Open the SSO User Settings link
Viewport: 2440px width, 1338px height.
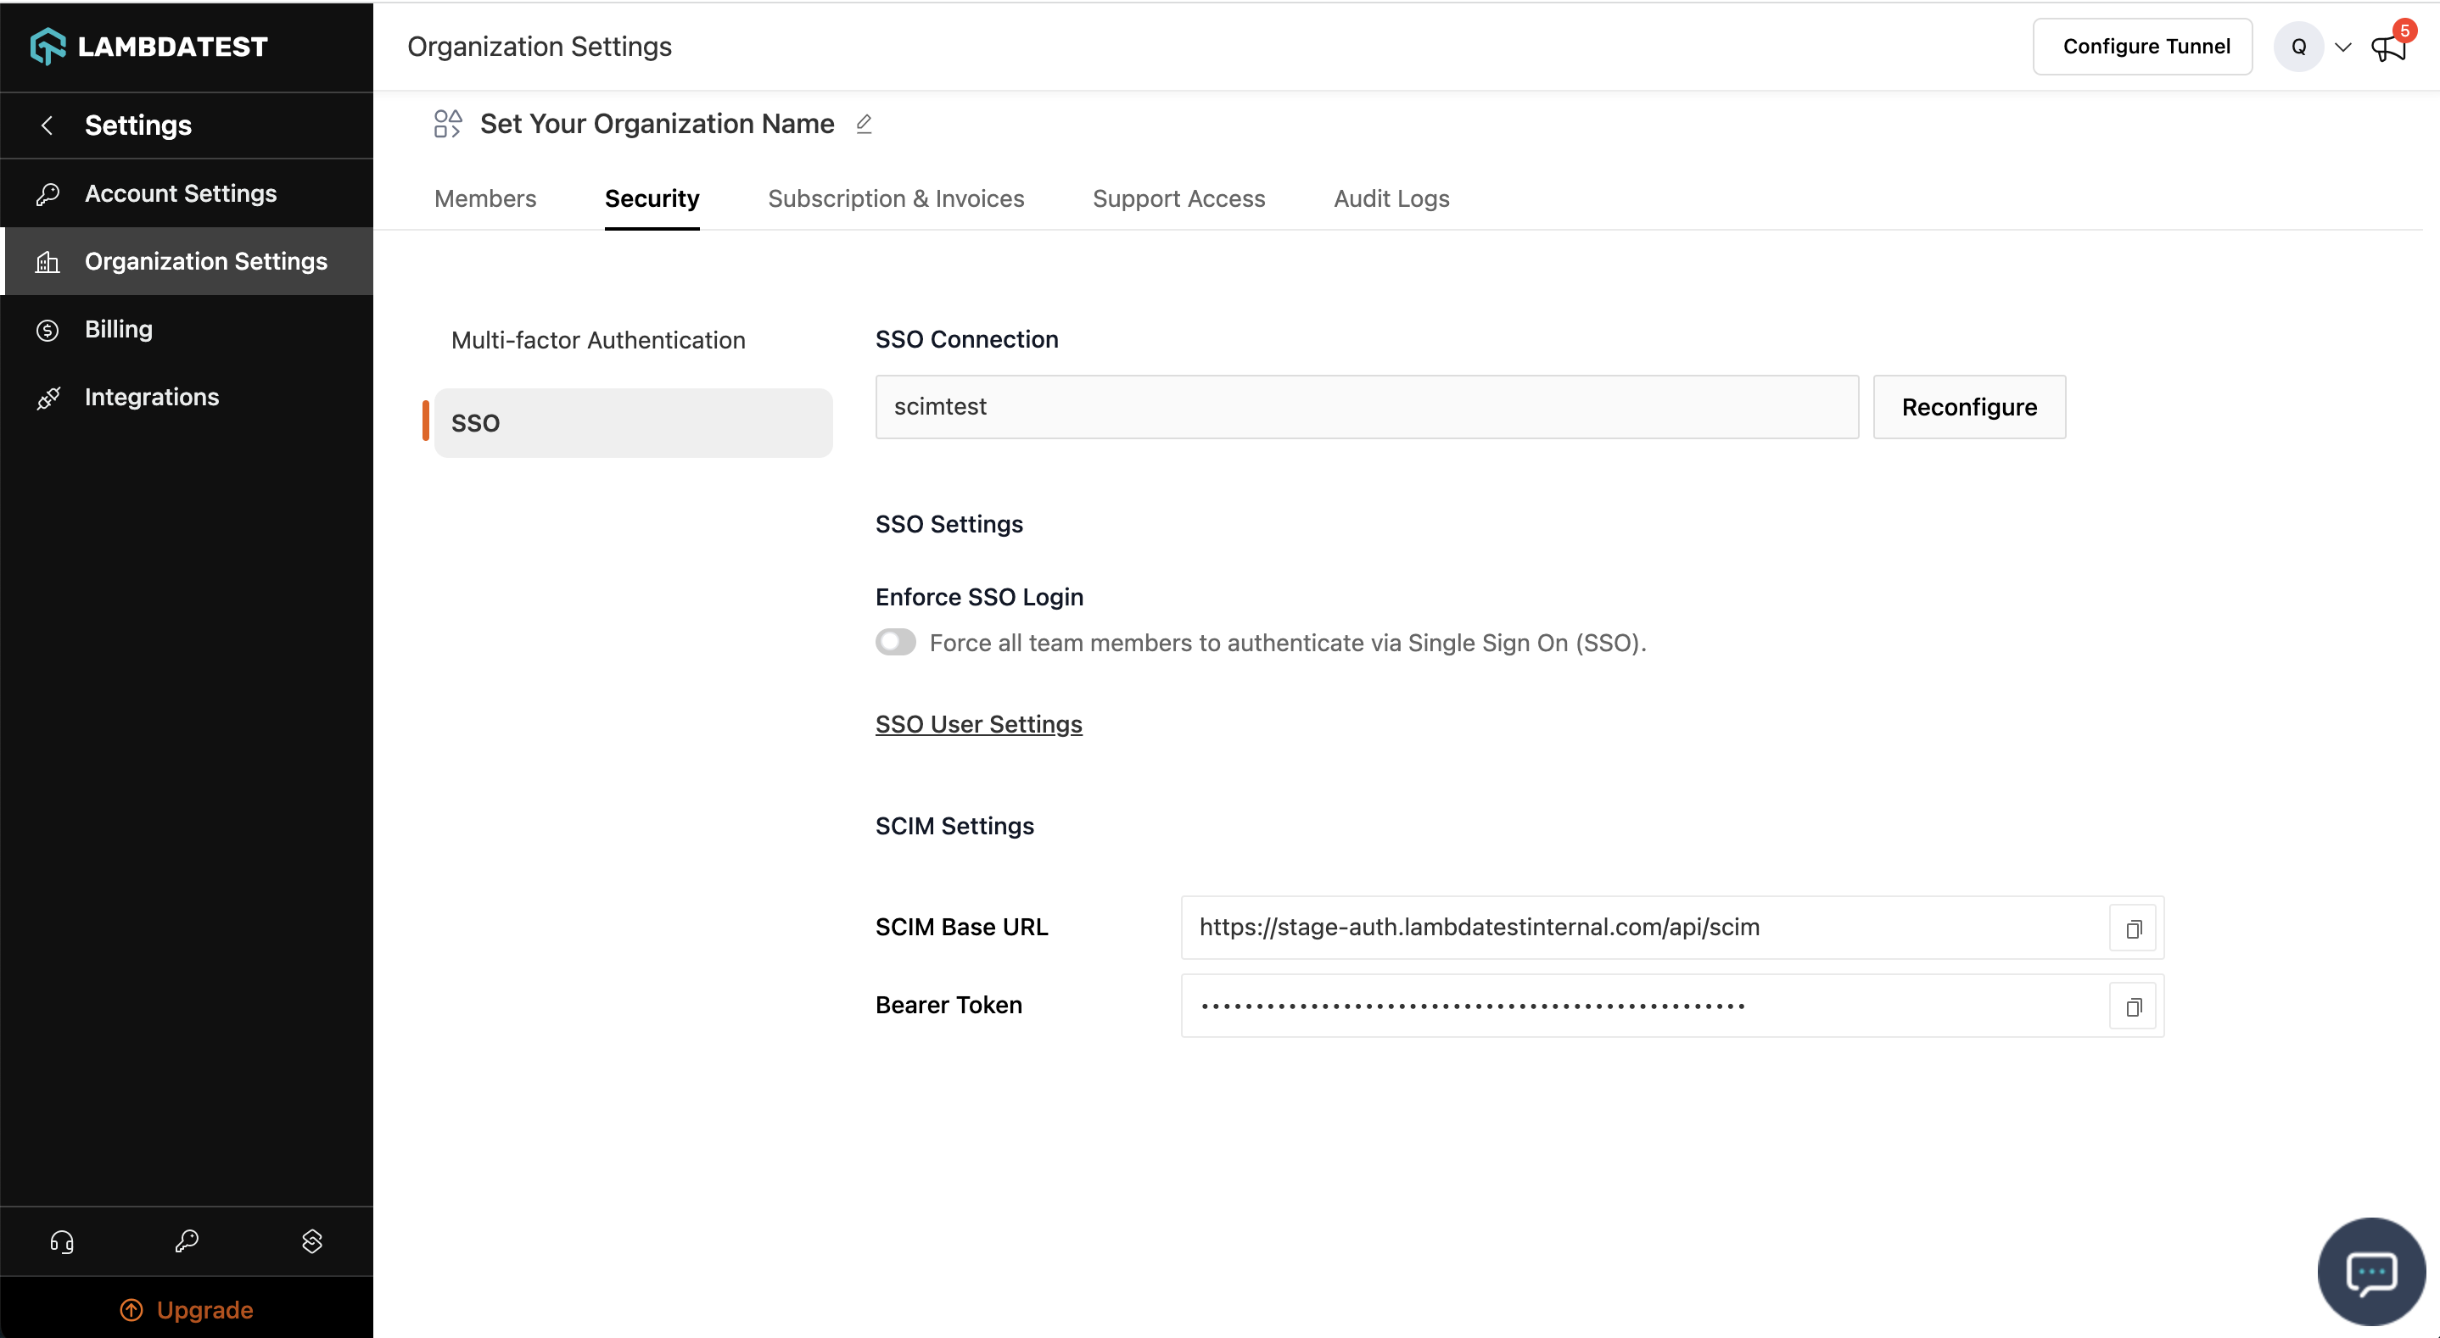click(977, 724)
